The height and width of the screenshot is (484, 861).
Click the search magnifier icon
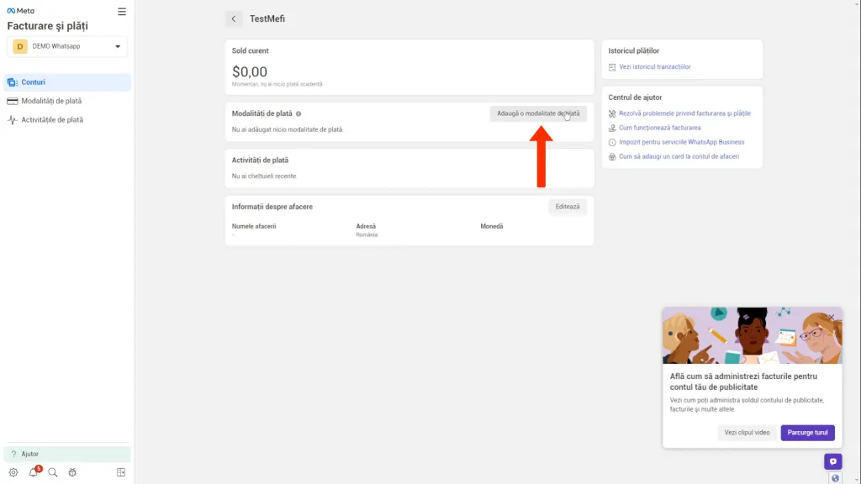pyautogui.click(x=53, y=472)
